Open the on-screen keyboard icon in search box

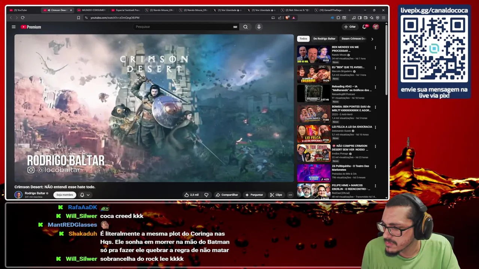pos(235,27)
